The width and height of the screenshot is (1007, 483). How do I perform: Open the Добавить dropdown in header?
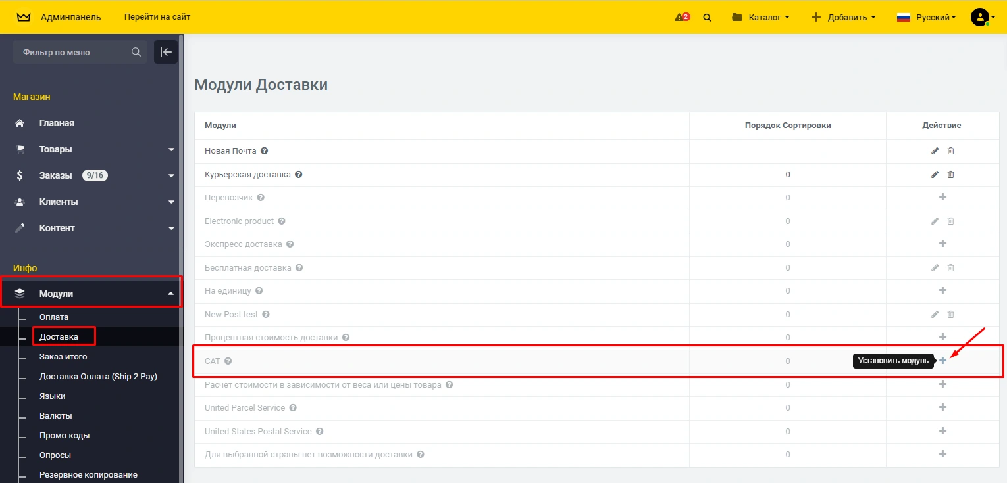coord(843,18)
